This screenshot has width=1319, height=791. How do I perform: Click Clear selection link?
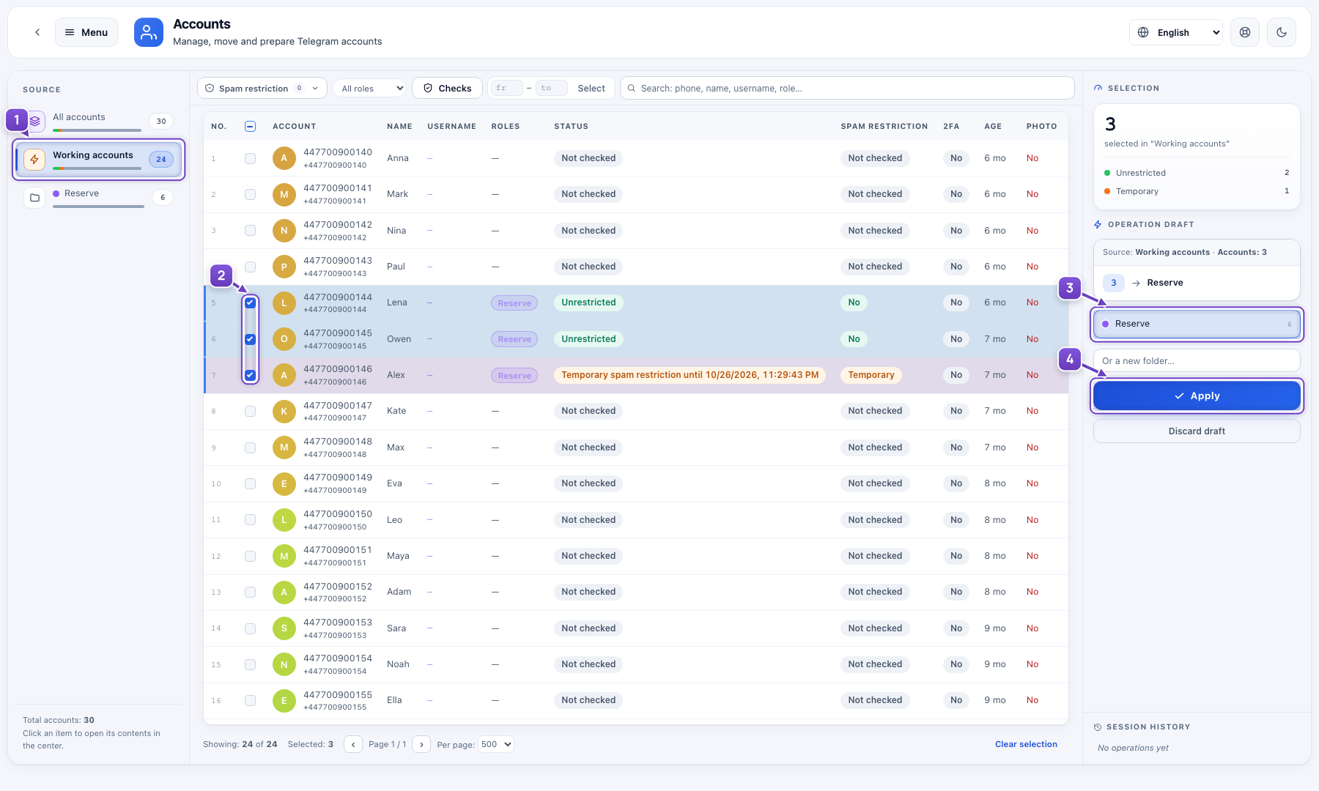coord(1026,744)
